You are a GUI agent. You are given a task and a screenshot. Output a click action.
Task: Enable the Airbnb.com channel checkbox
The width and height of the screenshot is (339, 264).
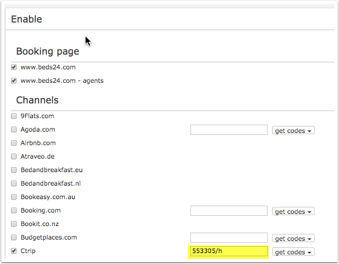(14, 143)
